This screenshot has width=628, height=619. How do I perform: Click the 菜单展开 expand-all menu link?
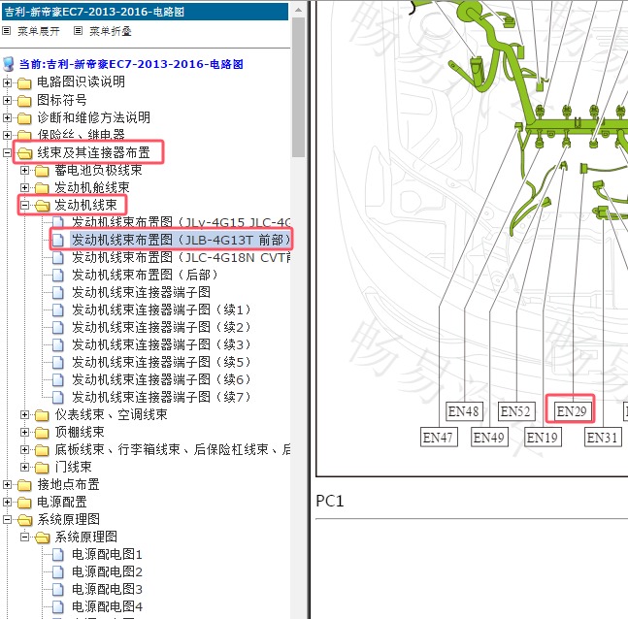[39, 31]
